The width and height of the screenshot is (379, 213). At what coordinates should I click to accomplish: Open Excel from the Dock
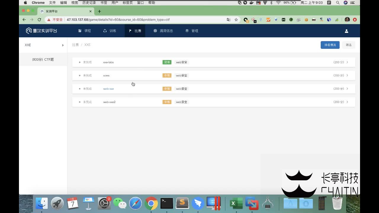(236, 204)
